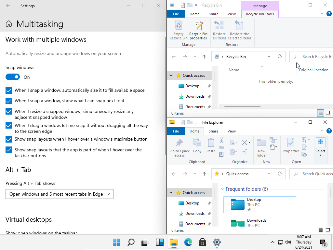Switch File Explorer to large icons view

pyautogui.click(x=328, y=230)
